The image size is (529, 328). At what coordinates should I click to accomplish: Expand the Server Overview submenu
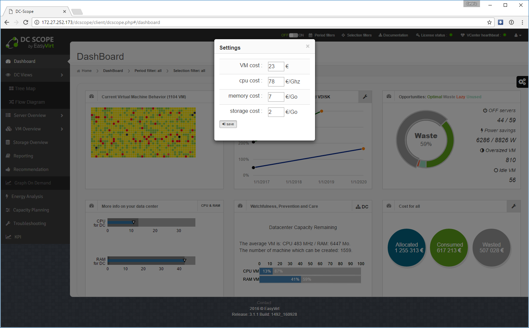pyautogui.click(x=35, y=116)
